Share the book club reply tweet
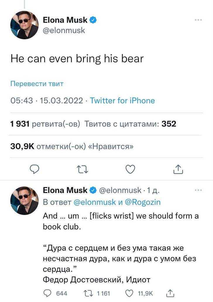213x302 pixels. (x=170, y=293)
